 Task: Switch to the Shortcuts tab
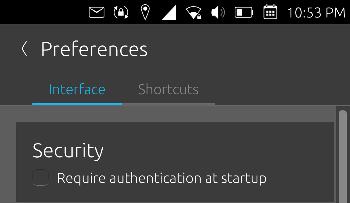pos(168,89)
